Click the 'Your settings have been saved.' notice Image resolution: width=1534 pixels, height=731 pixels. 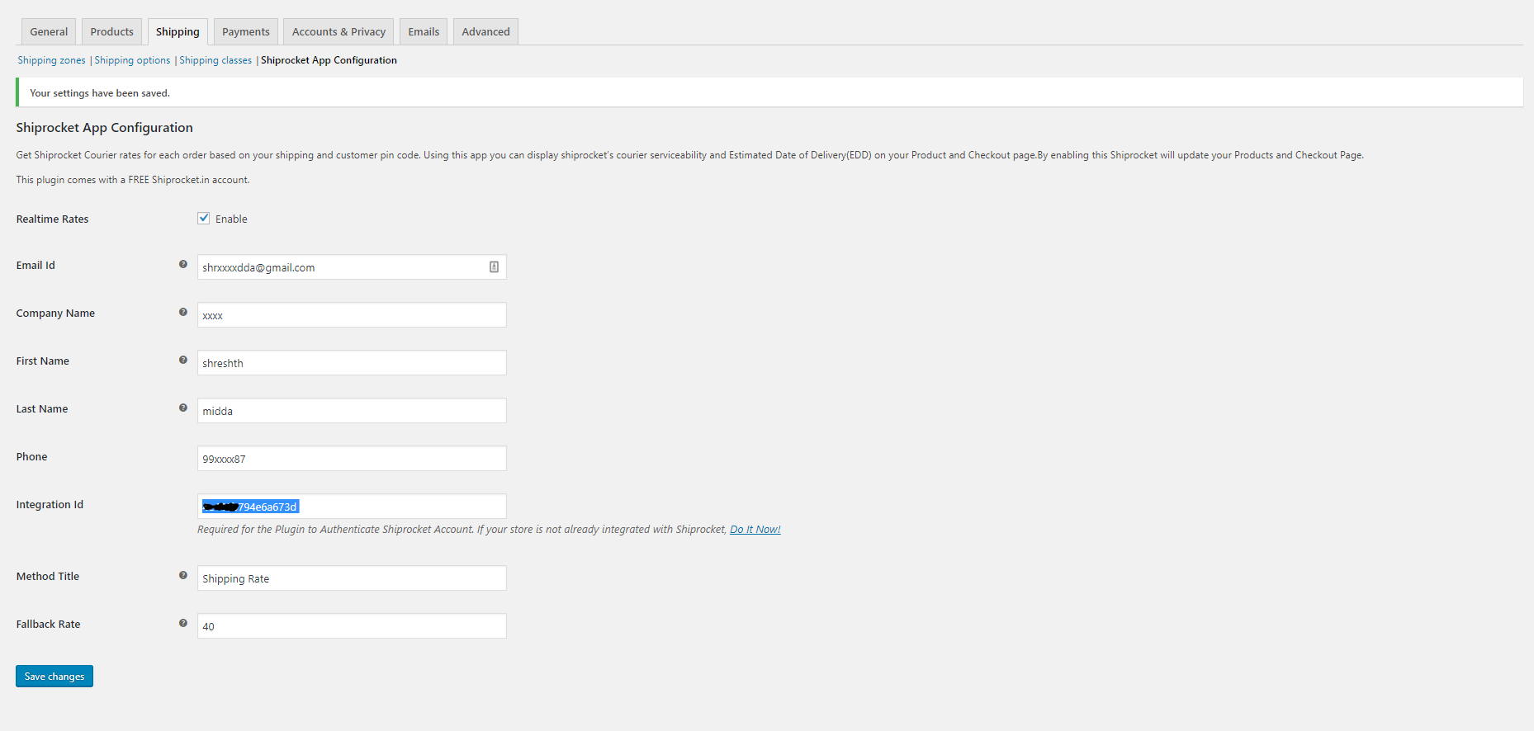pos(769,92)
